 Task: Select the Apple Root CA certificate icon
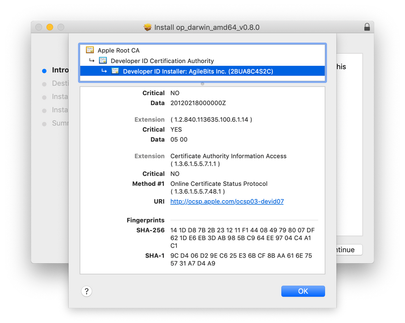(x=90, y=50)
